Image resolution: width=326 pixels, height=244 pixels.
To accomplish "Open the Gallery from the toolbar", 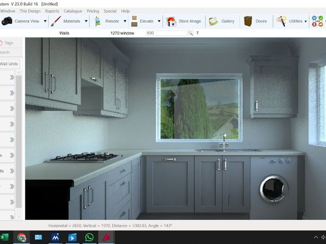I will coord(214,21).
